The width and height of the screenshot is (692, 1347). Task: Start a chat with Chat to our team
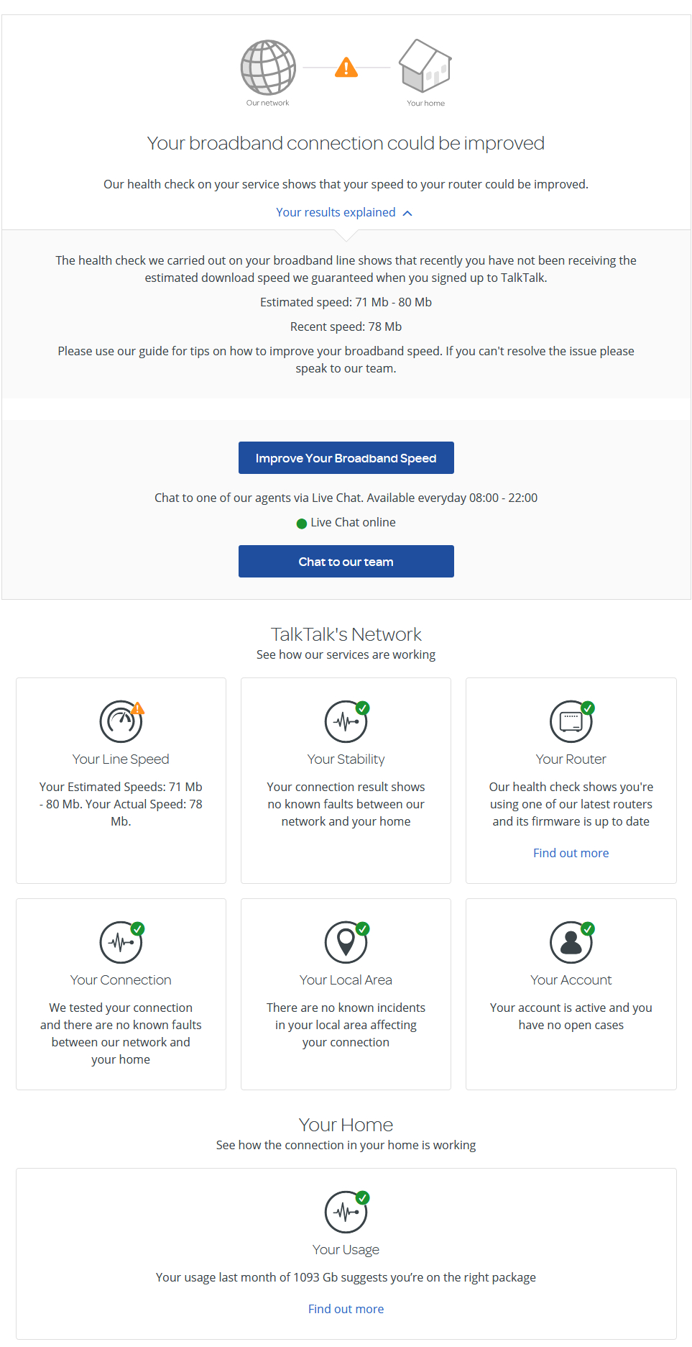point(346,561)
